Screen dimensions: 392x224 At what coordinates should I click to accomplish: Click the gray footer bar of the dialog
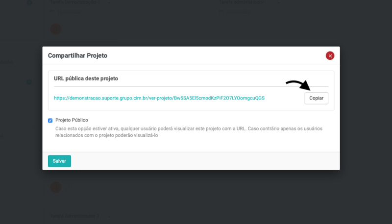pyautogui.click(x=196, y=161)
